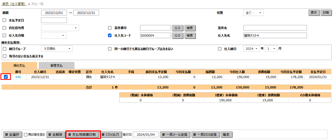Enable the 支払予定日 checkbox

tap(4, 20)
